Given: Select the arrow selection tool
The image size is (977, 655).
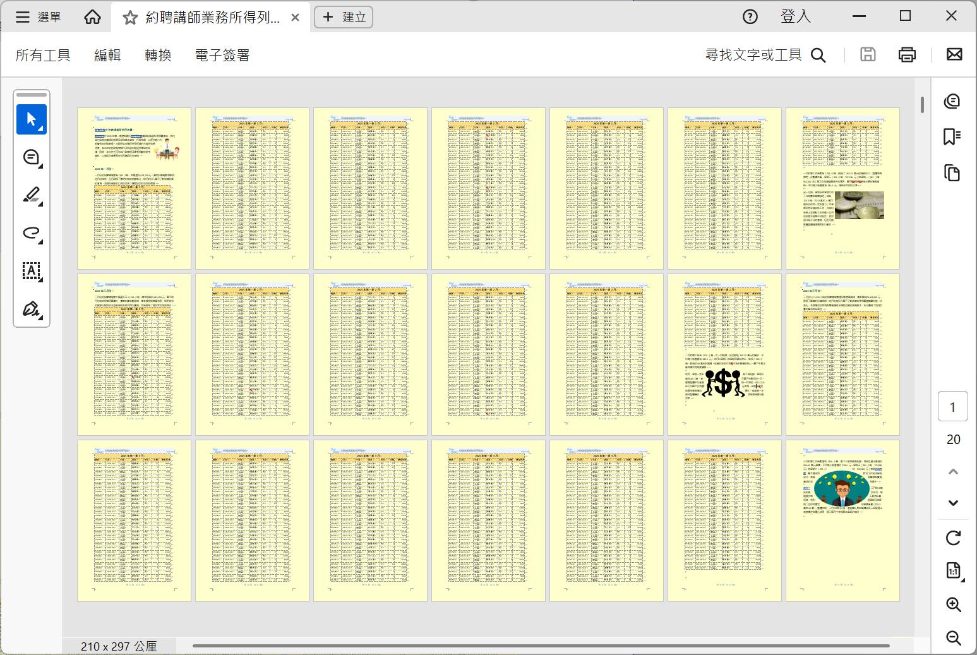Looking at the screenshot, I should (32, 119).
